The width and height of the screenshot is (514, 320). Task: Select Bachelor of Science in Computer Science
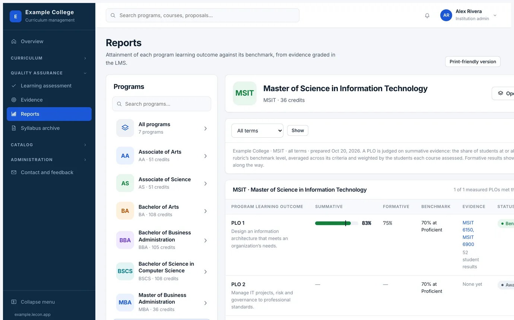click(x=162, y=271)
